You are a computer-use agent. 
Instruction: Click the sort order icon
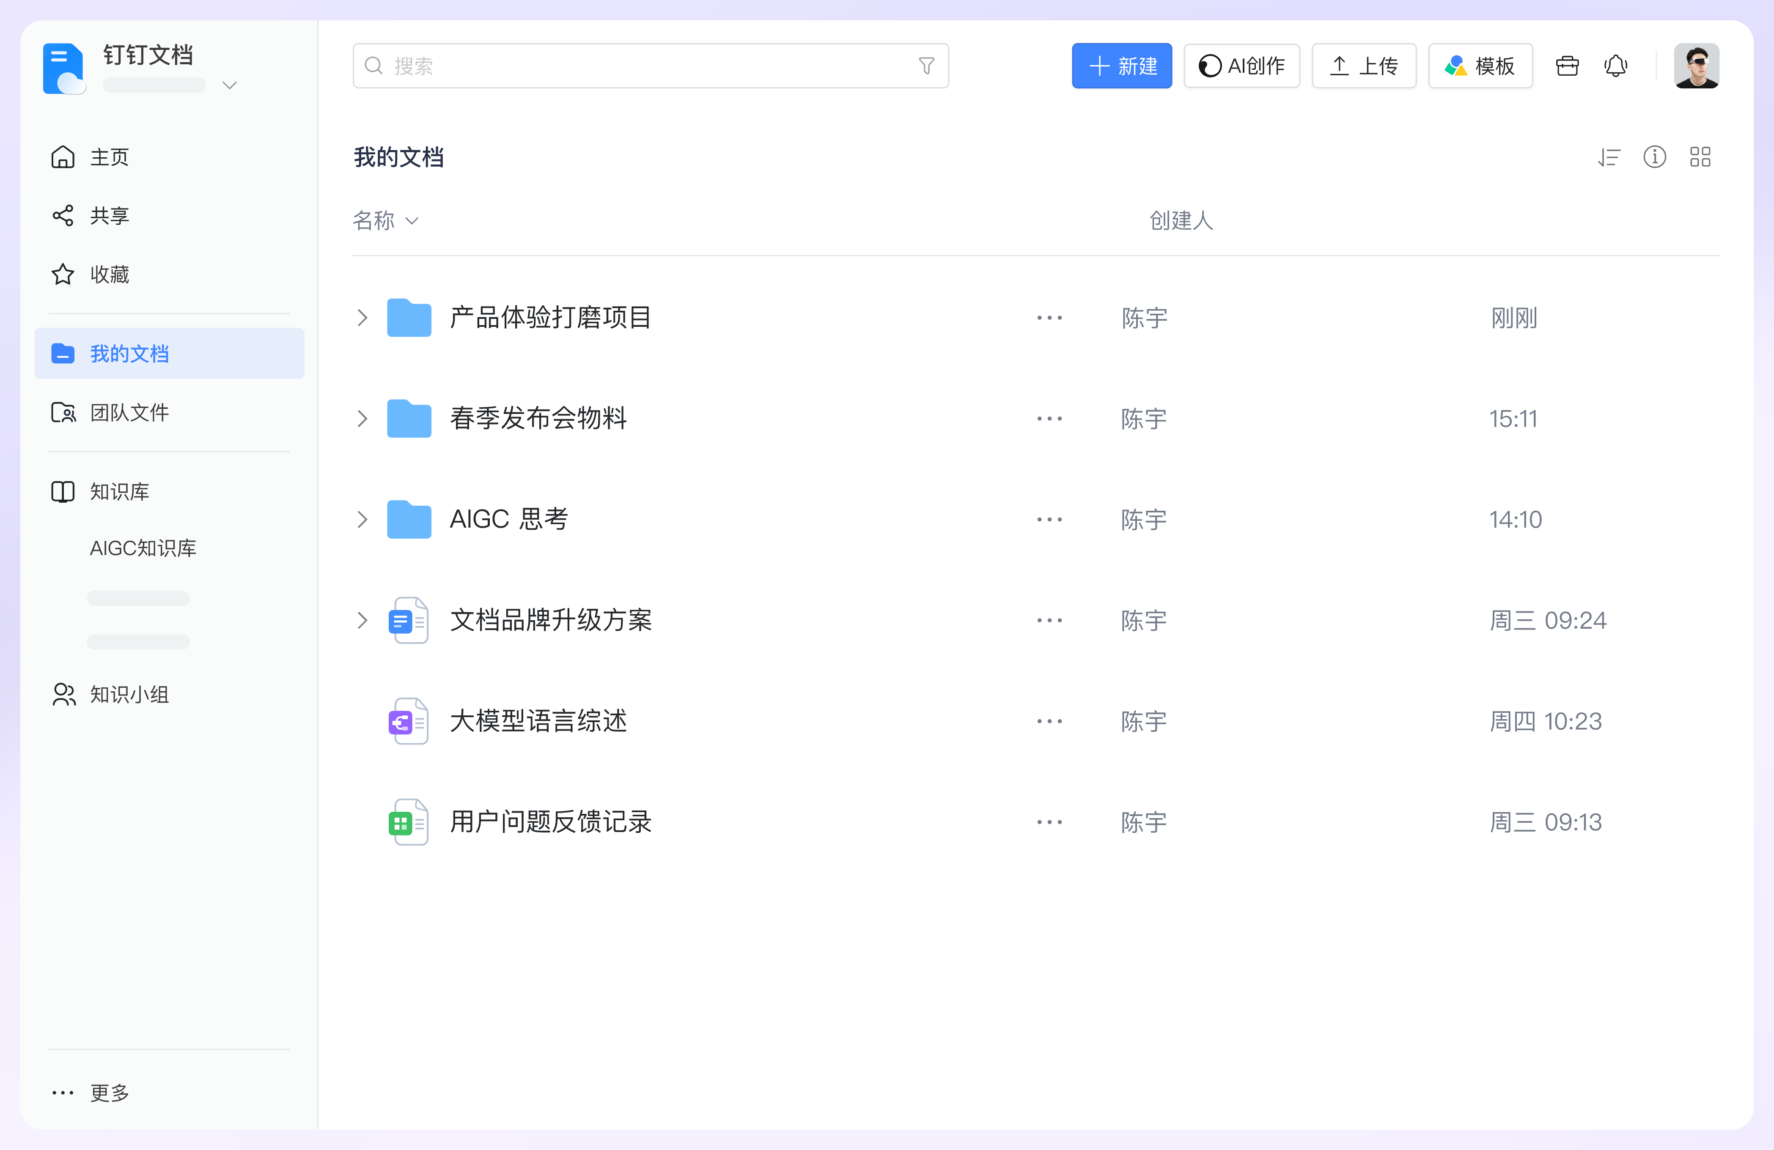click(1609, 157)
